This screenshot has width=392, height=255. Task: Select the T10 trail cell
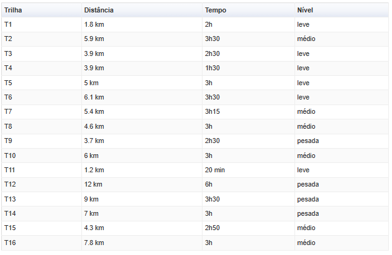(x=42, y=155)
